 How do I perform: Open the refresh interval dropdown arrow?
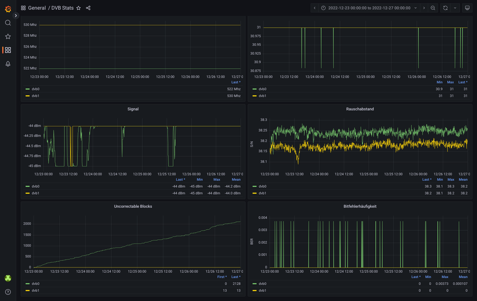[455, 8]
